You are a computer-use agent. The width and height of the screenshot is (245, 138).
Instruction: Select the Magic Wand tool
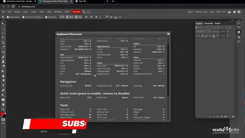[x=3, y=38]
